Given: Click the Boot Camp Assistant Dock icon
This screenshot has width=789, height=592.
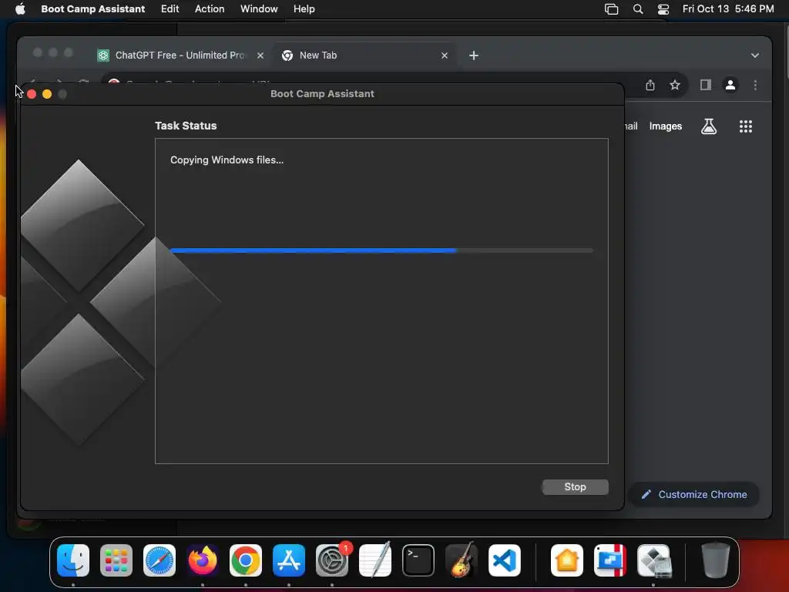Looking at the screenshot, I should (x=653, y=560).
